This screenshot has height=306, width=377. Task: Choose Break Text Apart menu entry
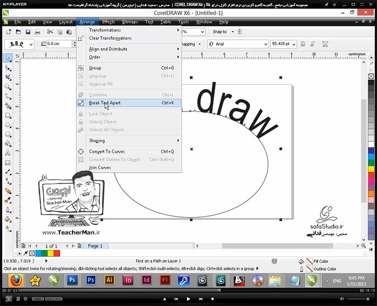(x=129, y=103)
